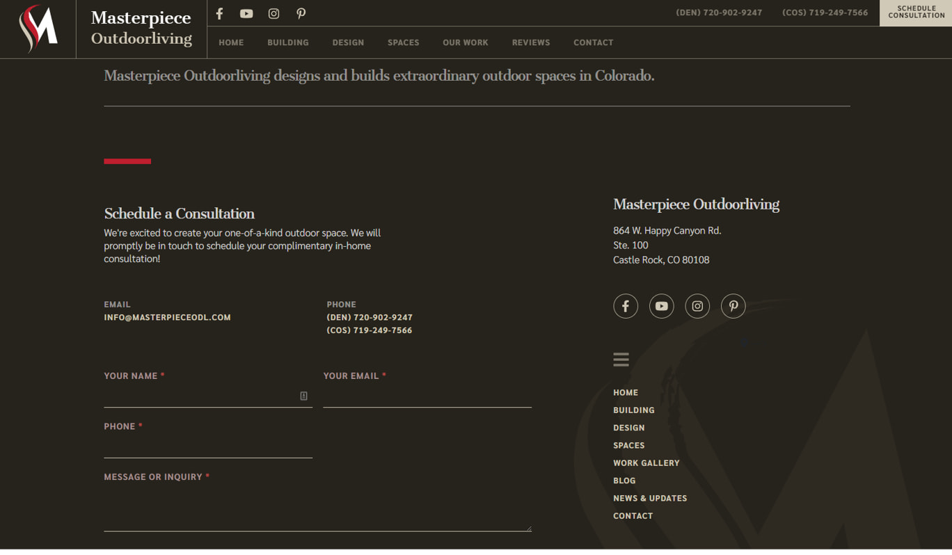952x555 pixels.
Task: Click the Castle Rock, CO 80108 text
Action: (661, 260)
